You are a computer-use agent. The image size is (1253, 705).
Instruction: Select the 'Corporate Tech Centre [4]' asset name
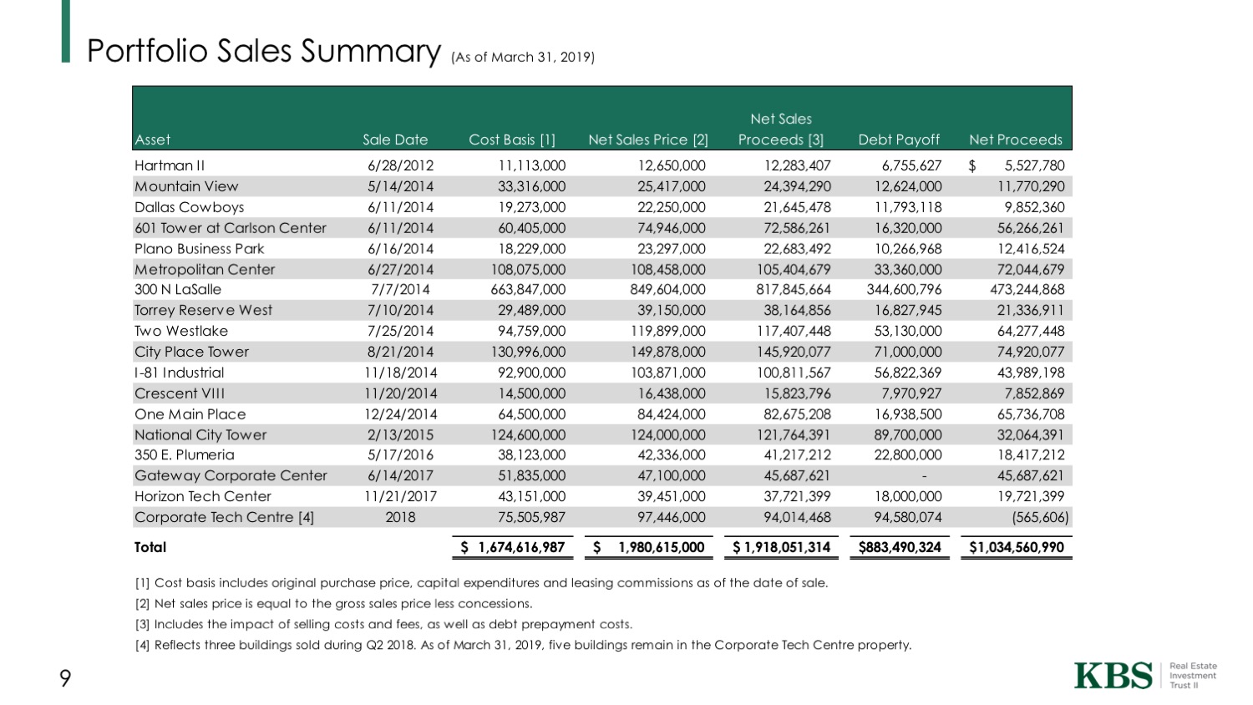coord(225,517)
